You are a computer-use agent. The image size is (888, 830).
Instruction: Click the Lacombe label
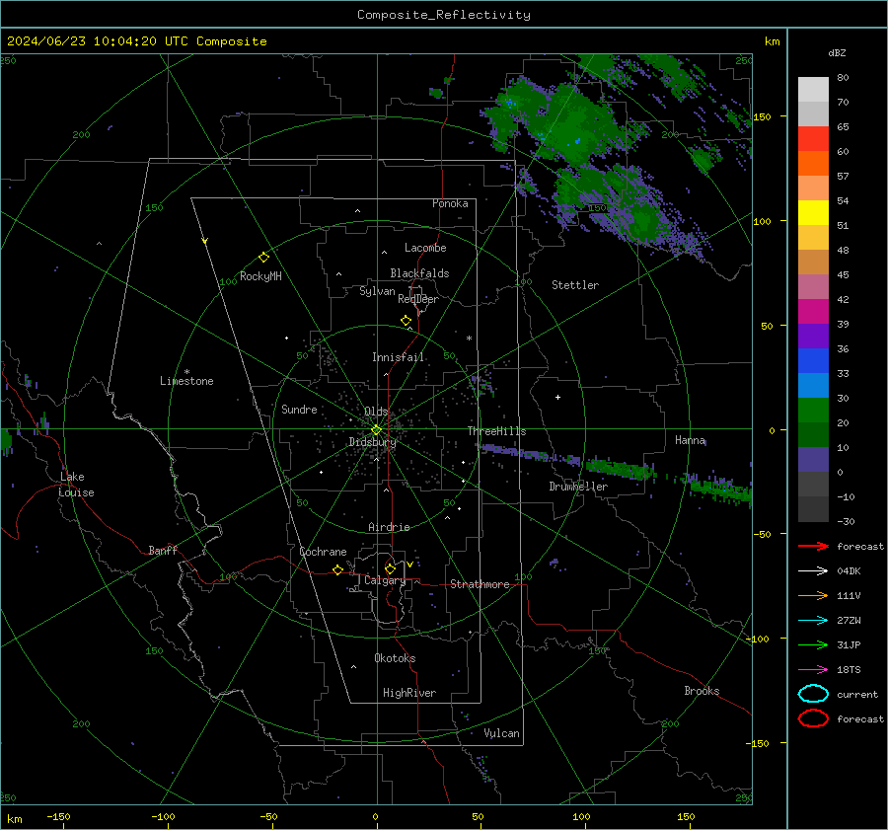click(425, 248)
